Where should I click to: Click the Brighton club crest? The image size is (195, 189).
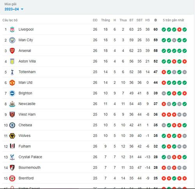tap(12, 93)
